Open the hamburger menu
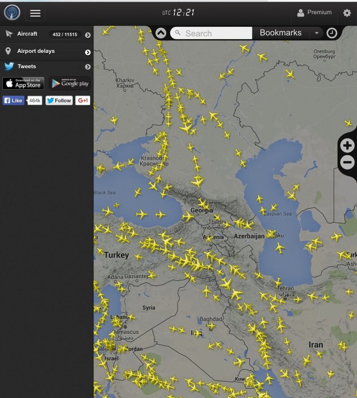Screen dimensions: 357x398 click(35, 13)
